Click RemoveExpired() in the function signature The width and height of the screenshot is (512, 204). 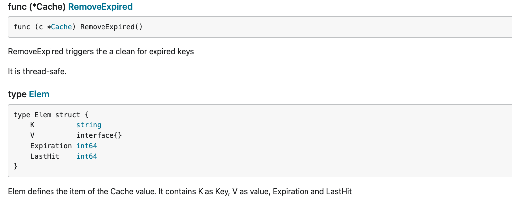pos(111,27)
